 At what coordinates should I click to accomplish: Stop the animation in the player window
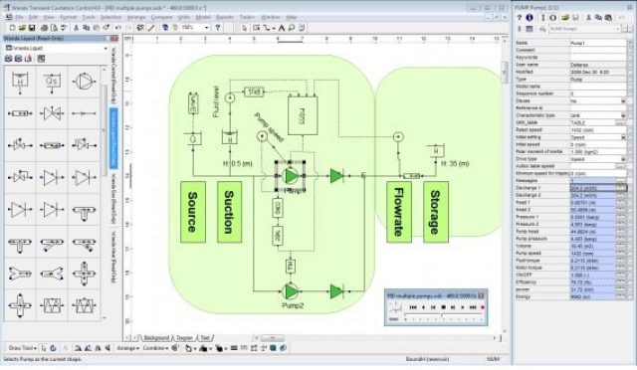[443, 307]
